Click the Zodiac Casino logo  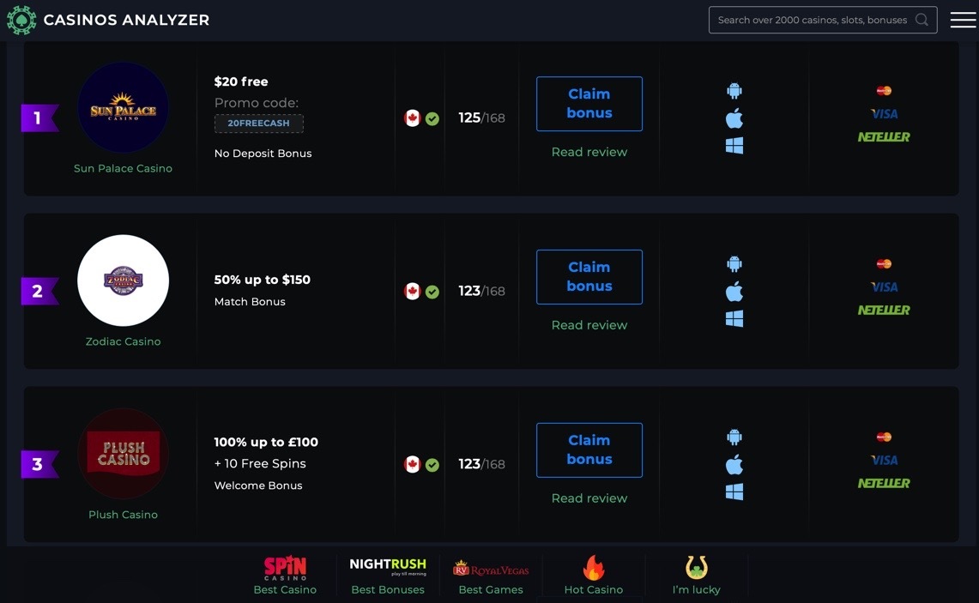click(x=123, y=280)
